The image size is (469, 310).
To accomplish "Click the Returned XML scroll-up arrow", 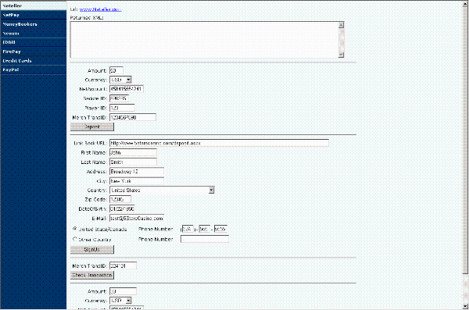I will [341, 25].
